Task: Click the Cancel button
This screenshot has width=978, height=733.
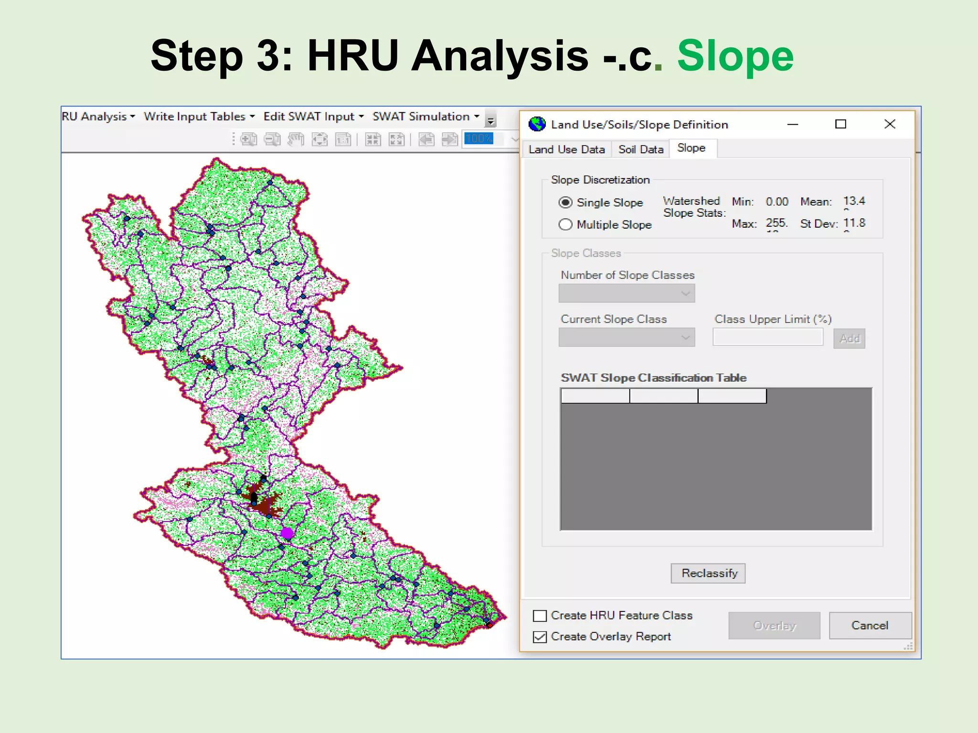Action: 870,626
